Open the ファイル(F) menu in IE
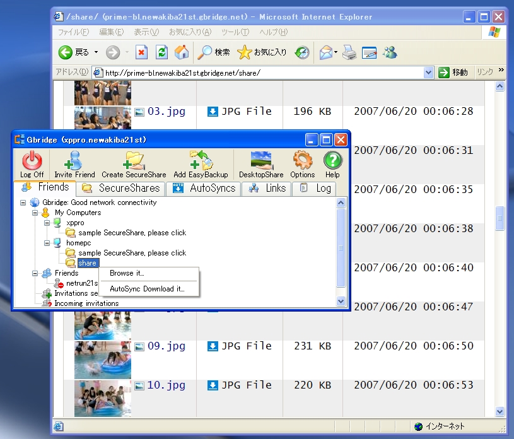 point(73,32)
